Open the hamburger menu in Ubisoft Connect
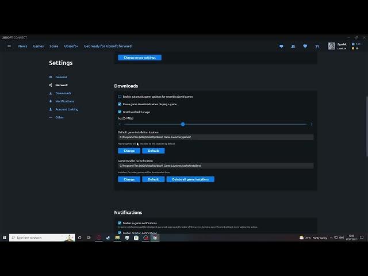 coord(9,46)
